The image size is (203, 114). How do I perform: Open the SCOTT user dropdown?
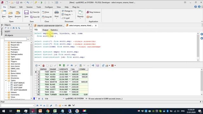(31, 32)
